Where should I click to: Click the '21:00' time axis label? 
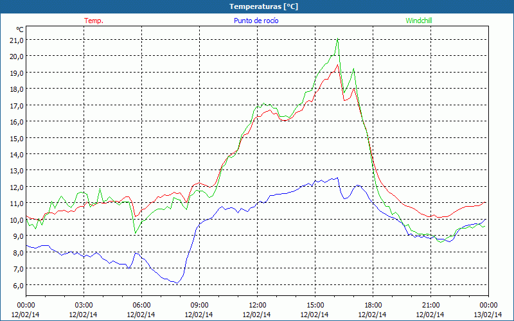(430, 306)
